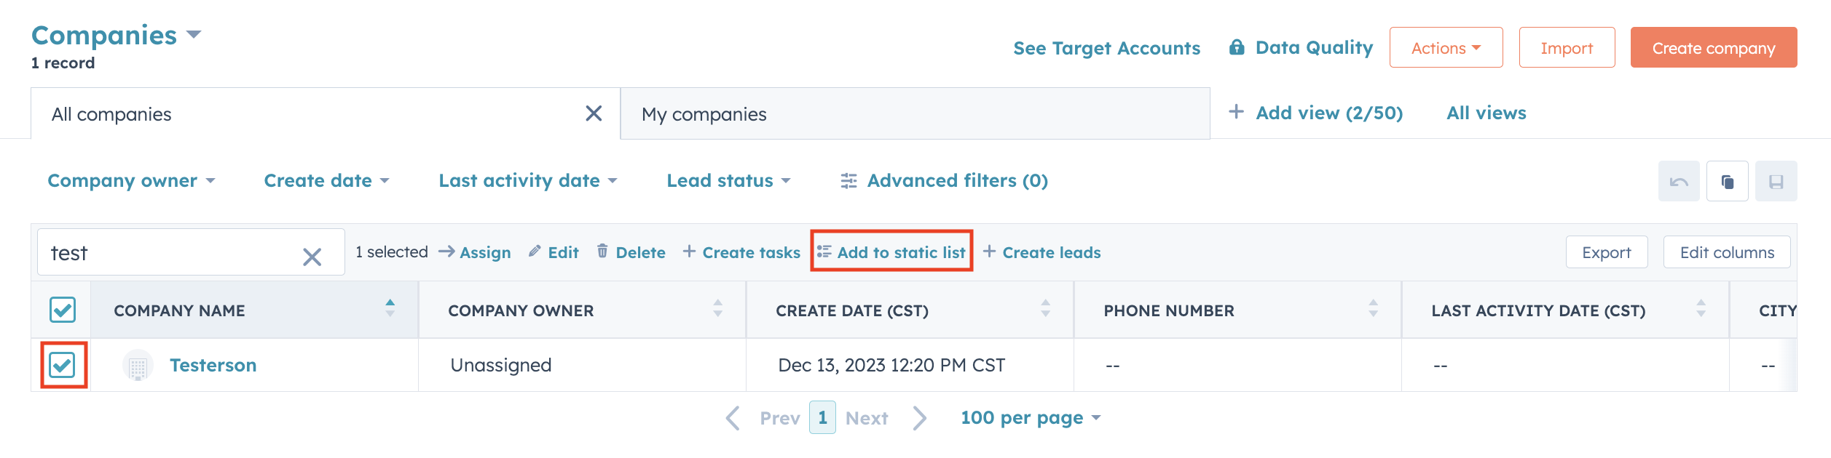Open See Target Accounts
Screen dimensions: 1831x458
pyautogui.click(x=1107, y=48)
